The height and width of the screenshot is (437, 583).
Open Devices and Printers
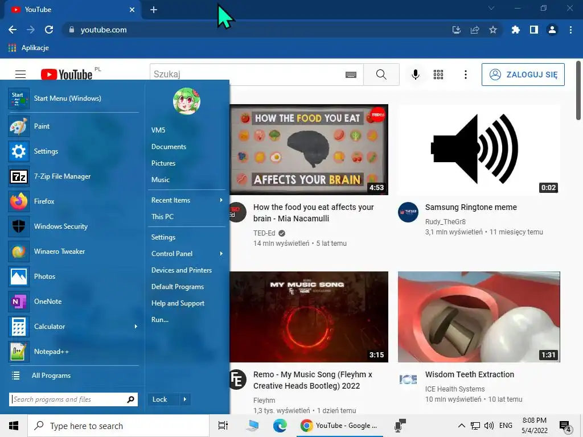[182, 270]
